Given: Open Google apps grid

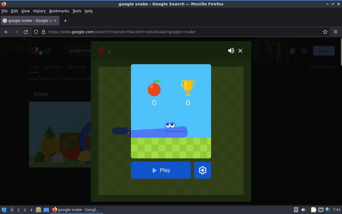Looking at the screenshot, I should click(305, 51).
